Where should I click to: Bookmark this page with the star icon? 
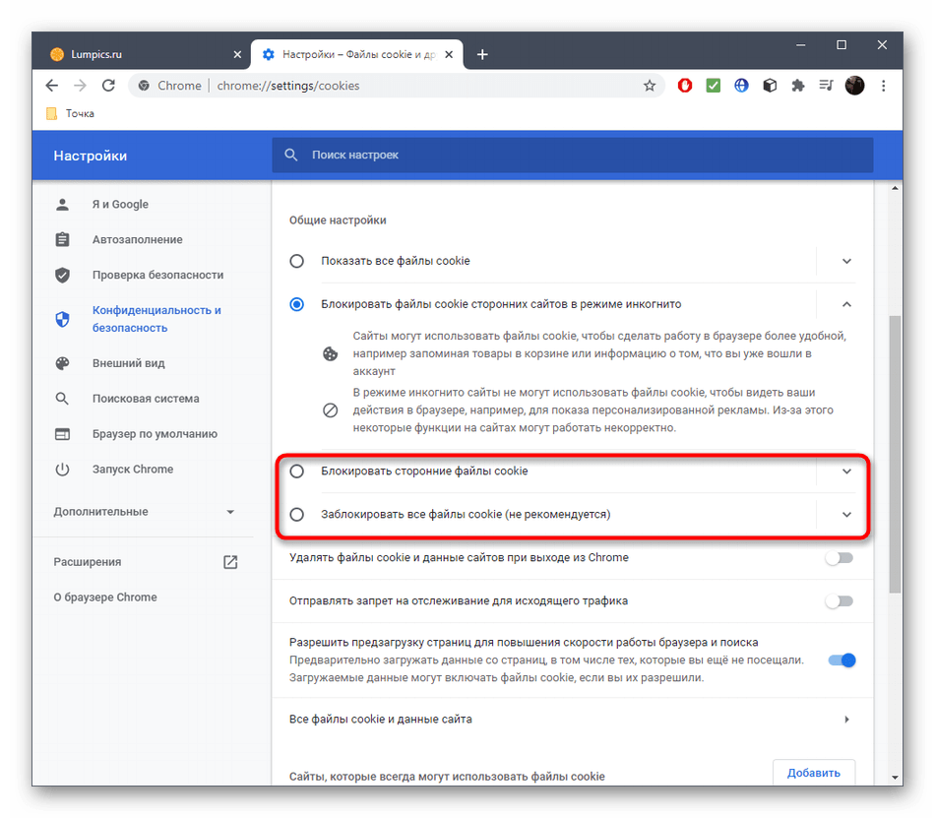650,86
